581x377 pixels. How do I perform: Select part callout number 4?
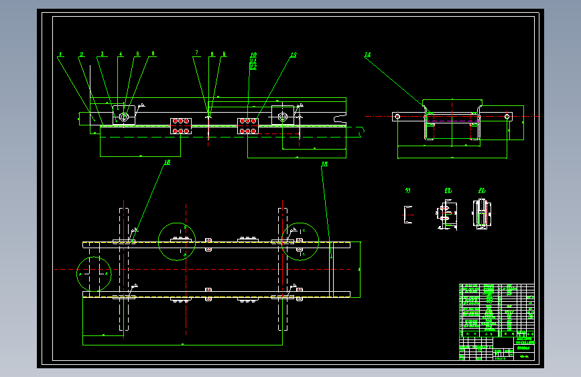[121, 54]
